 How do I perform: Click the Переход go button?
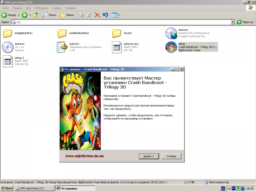[245, 22]
